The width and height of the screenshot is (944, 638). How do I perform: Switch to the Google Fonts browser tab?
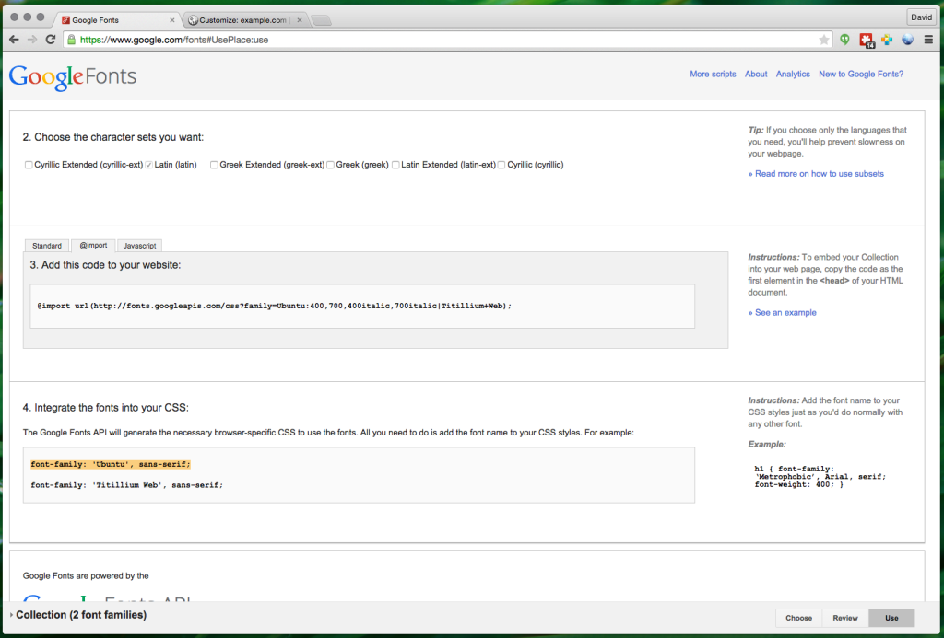pyautogui.click(x=117, y=20)
